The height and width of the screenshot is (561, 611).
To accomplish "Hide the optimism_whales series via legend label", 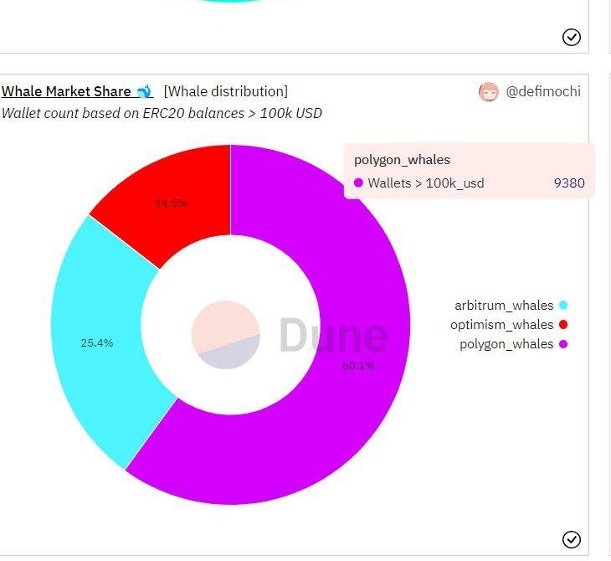I will click(x=501, y=325).
